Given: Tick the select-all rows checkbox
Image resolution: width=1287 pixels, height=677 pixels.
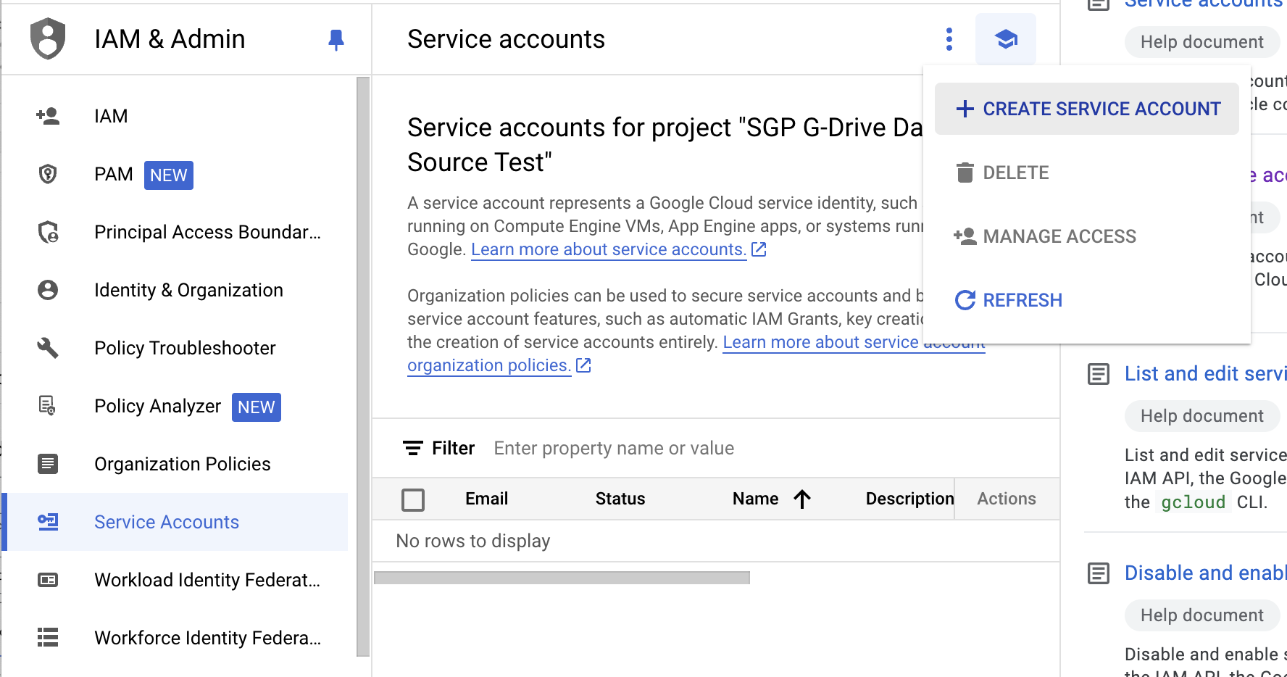Looking at the screenshot, I should [413, 499].
